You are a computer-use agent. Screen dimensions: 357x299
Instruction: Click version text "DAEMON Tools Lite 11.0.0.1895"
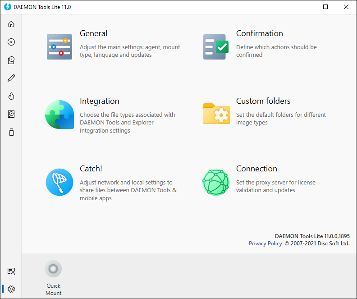(312, 236)
